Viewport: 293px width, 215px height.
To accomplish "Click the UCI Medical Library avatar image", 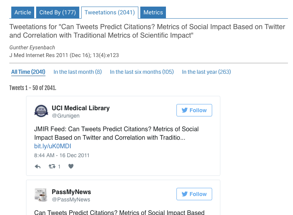I will pyautogui.click(x=41, y=111).
